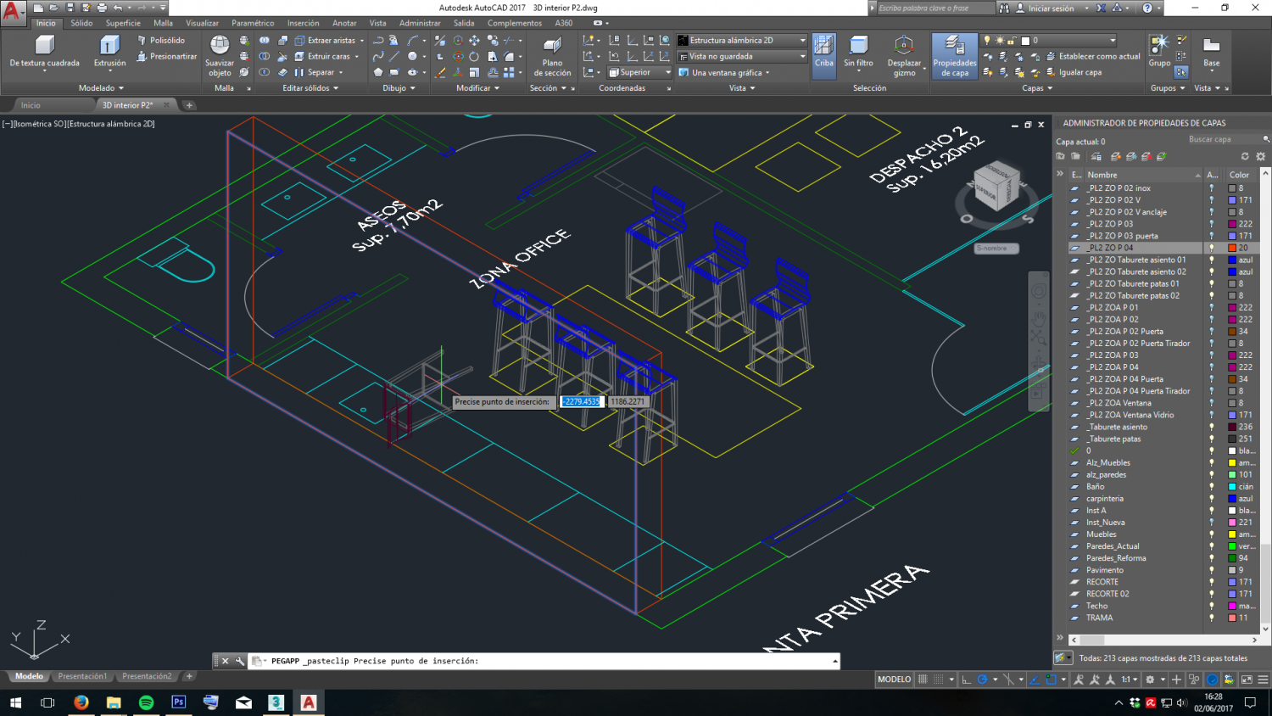Open the Estructura alámbrica 2D visual style dropdown
The height and width of the screenshot is (716, 1272).
coord(742,40)
